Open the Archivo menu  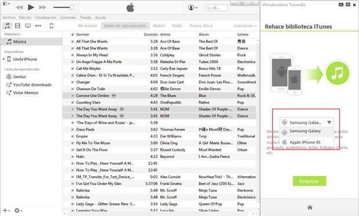tap(9, 17)
